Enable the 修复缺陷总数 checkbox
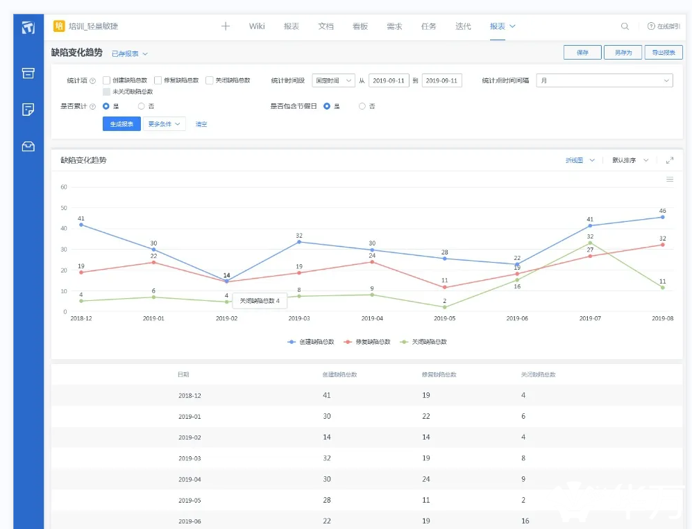The image size is (692, 529). [x=158, y=80]
